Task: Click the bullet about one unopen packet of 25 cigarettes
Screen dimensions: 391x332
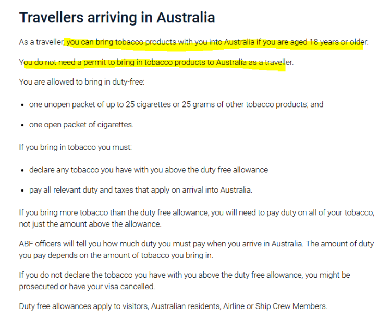Action: coord(176,104)
